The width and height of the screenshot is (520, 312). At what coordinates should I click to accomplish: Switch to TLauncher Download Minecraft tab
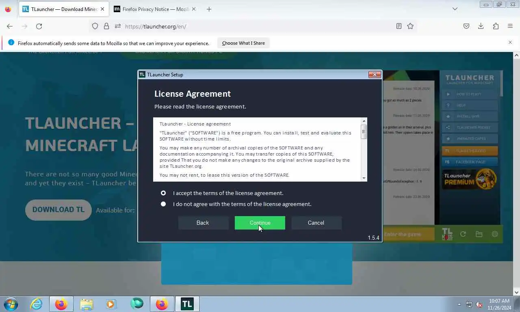click(x=64, y=9)
